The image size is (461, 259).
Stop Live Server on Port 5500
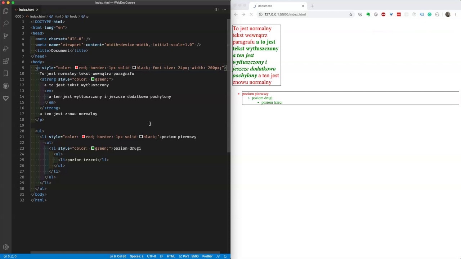(x=189, y=256)
